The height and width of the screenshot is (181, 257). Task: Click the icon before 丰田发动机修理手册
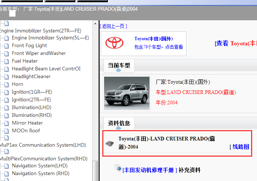[x=118, y=168]
